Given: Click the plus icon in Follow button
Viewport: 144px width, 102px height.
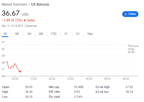Looking at the screenshot, I should (x=126, y=14).
